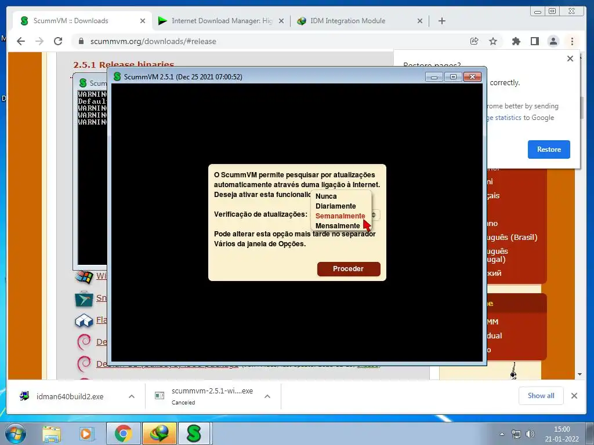The height and width of the screenshot is (445, 594).
Task: Open Chrome three-dot menu
Action: [572, 41]
